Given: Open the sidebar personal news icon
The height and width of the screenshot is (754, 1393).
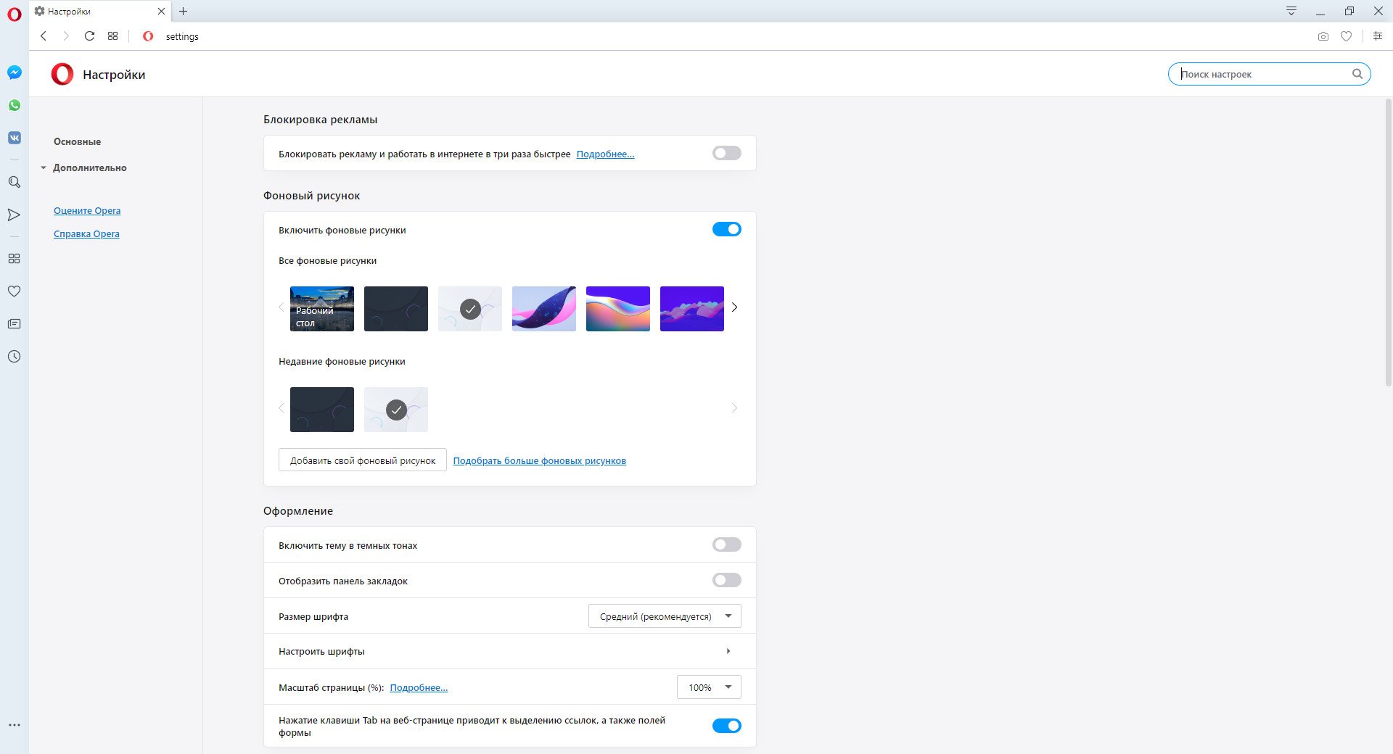Looking at the screenshot, I should pos(14,324).
